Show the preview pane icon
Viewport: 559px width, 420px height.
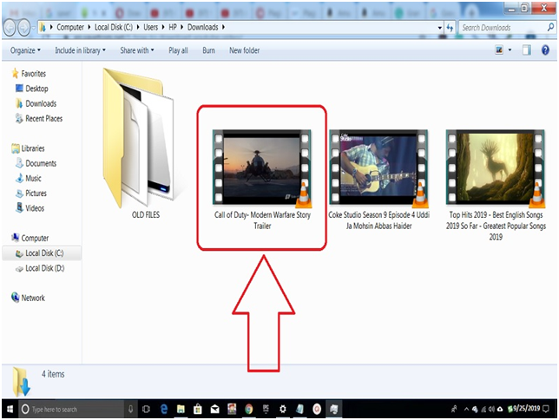click(x=527, y=50)
